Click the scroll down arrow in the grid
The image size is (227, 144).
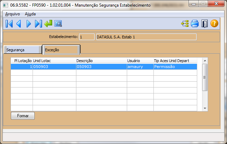(x=205, y=108)
